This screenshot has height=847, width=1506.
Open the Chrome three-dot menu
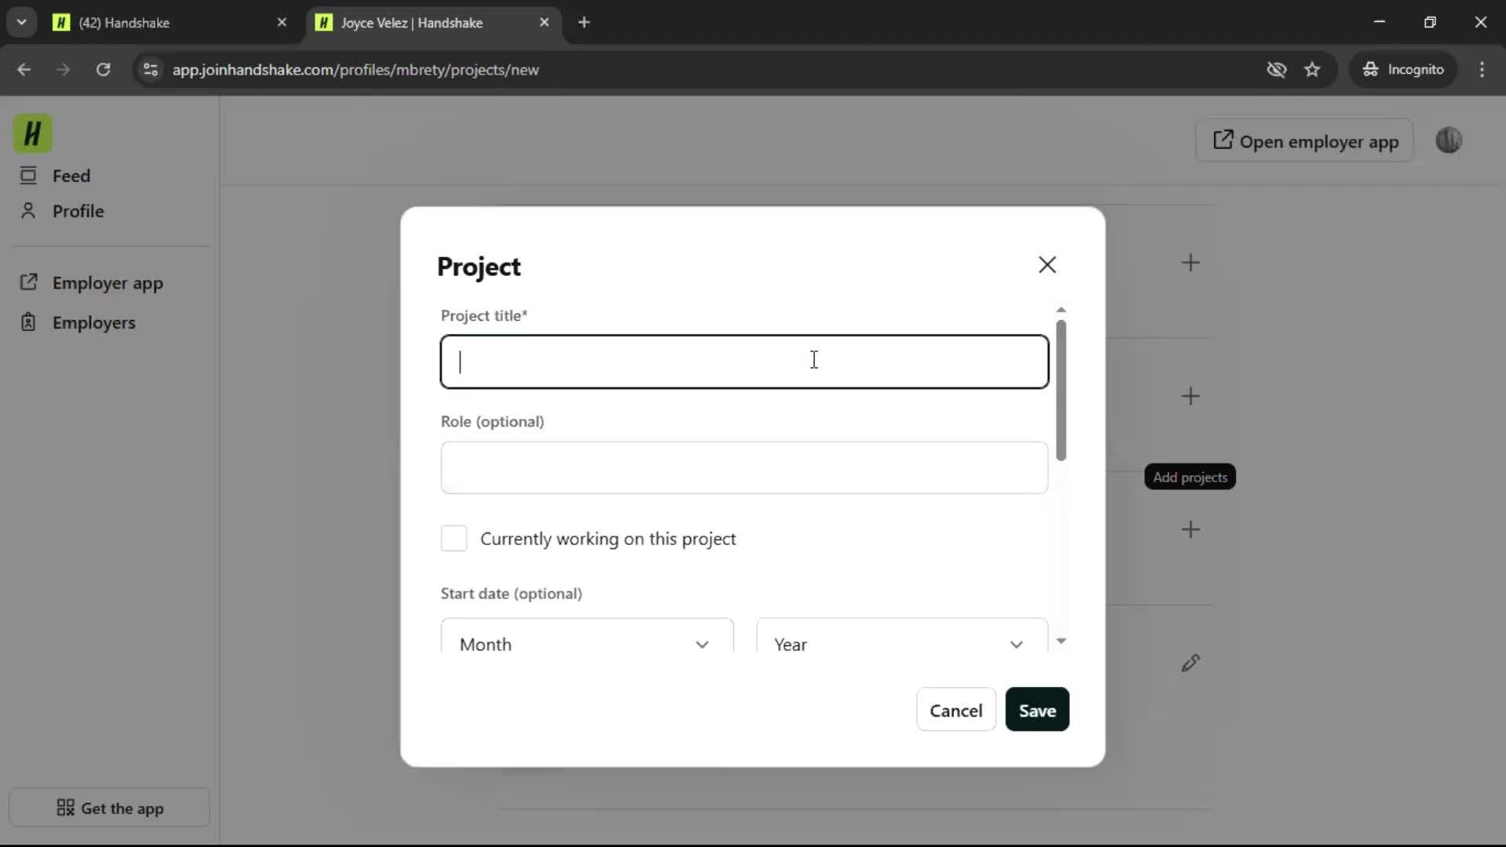(1482, 70)
